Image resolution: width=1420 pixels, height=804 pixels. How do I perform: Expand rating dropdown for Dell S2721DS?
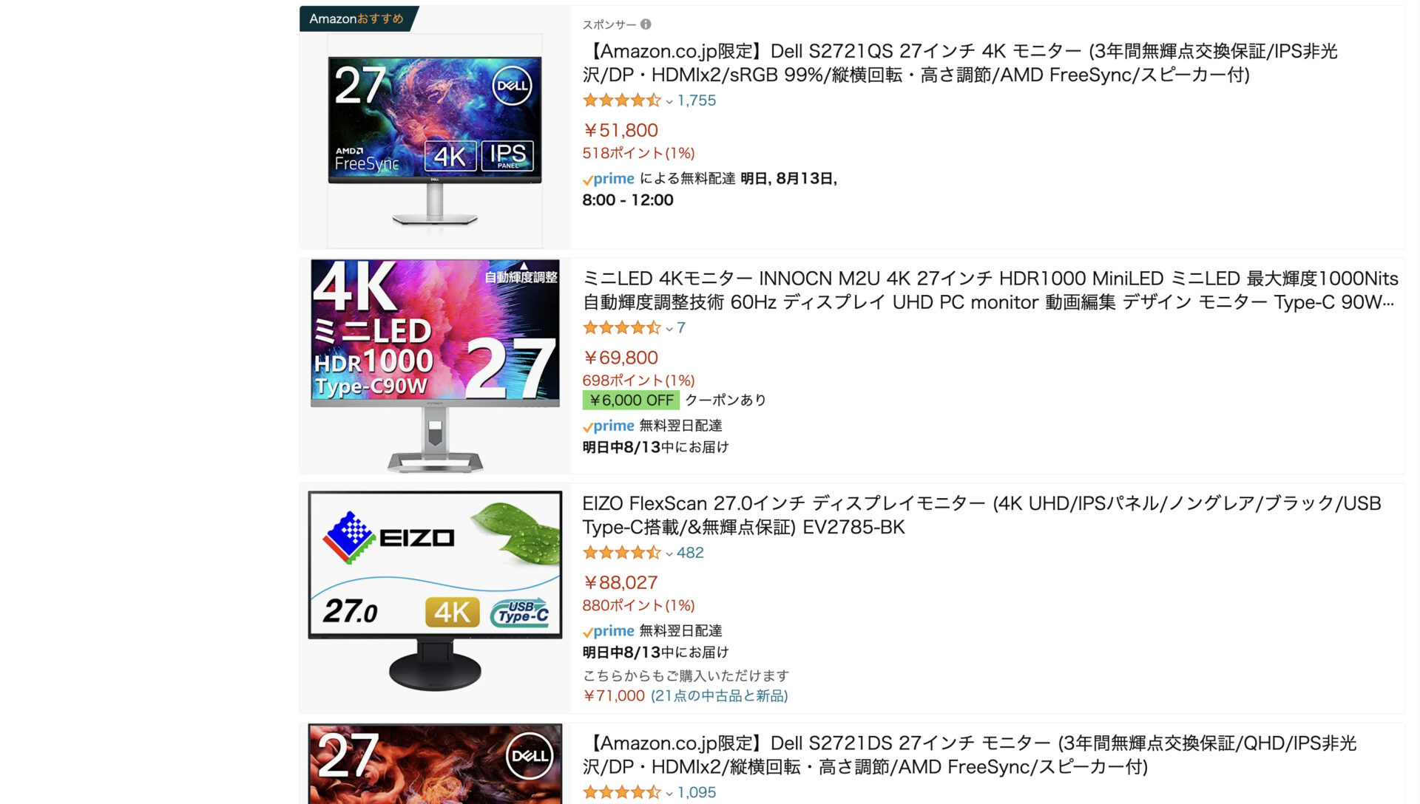669,793
